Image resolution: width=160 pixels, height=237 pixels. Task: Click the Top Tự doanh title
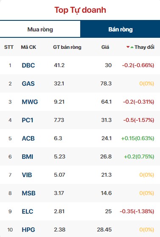[80, 10]
